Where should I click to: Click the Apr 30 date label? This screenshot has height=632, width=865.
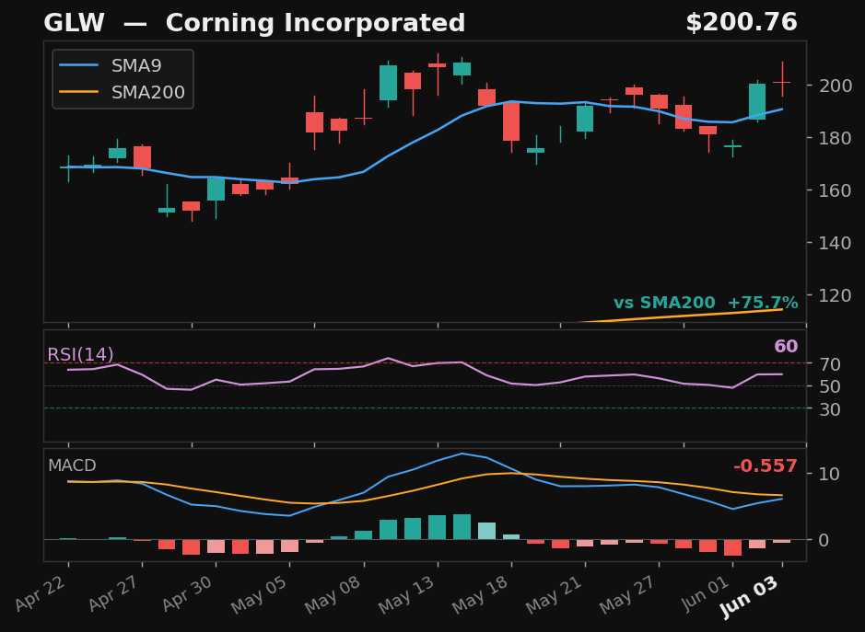pos(189,592)
